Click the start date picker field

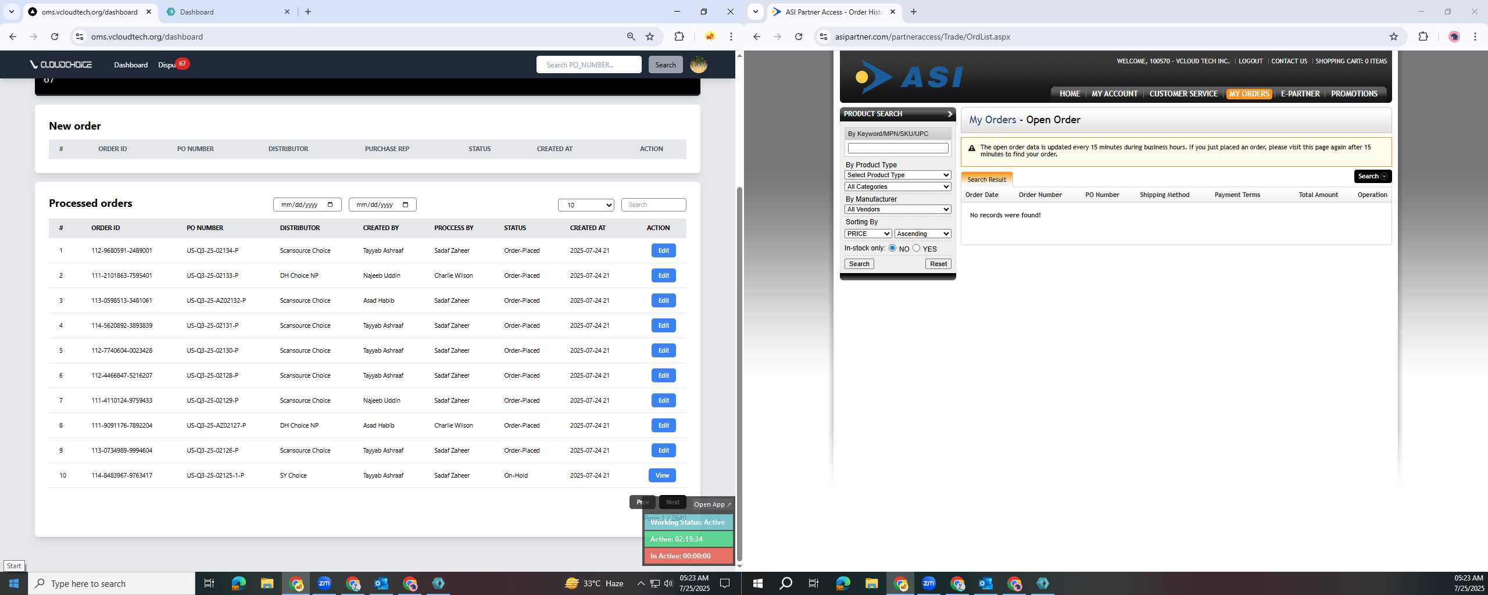[307, 205]
